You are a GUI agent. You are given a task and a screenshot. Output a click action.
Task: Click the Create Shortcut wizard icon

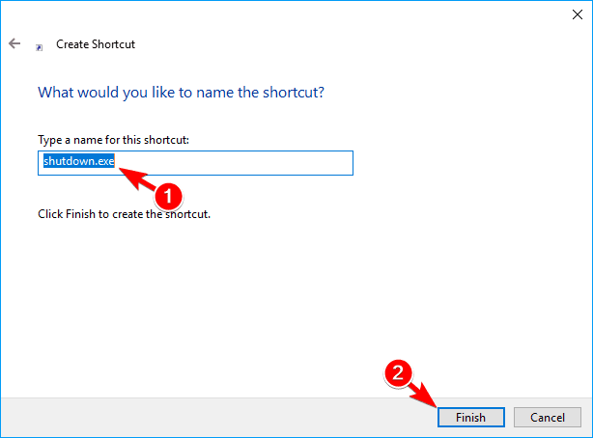(x=39, y=47)
